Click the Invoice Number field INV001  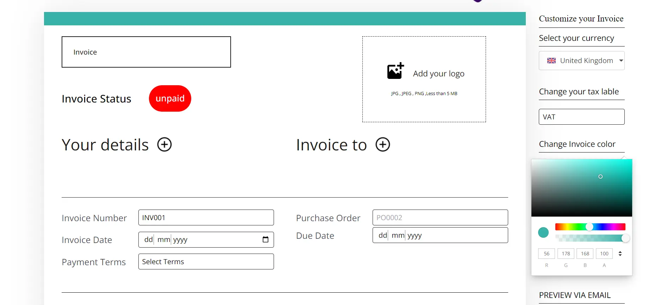point(206,218)
